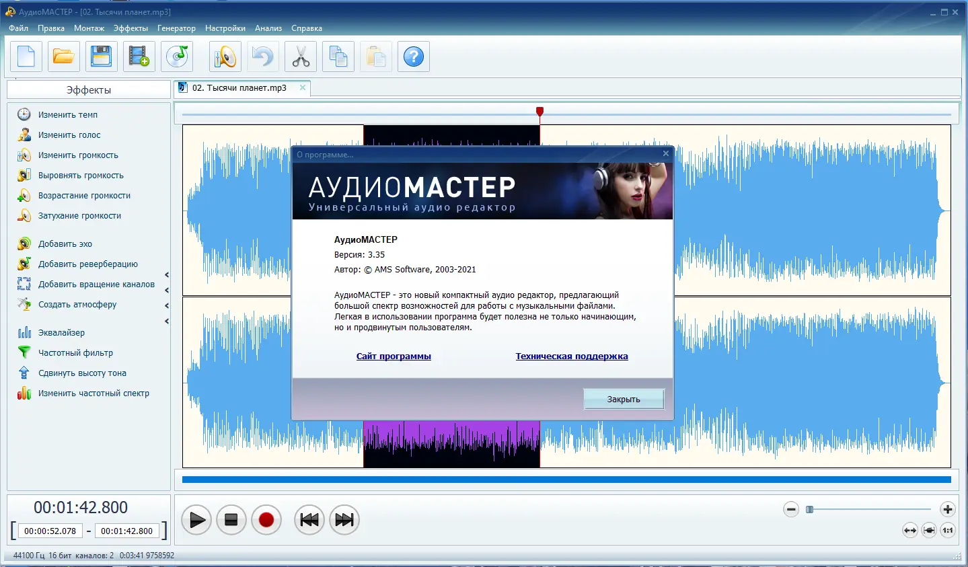
Task: Click the Закрыть button in the dialog
Action: tap(624, 400)
